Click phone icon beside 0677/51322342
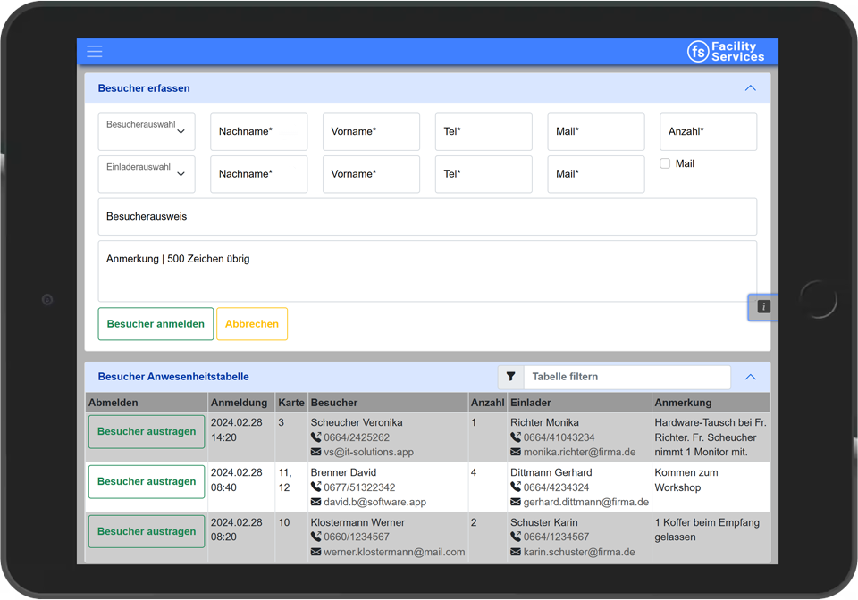Viewport: 858px width, 600px height. (315, 487)
